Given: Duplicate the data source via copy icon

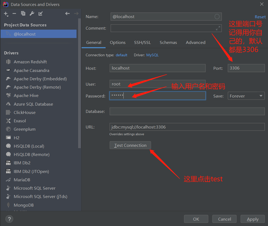Looking at the screenshot, I should pyautogui.click(x=23, y=13).
